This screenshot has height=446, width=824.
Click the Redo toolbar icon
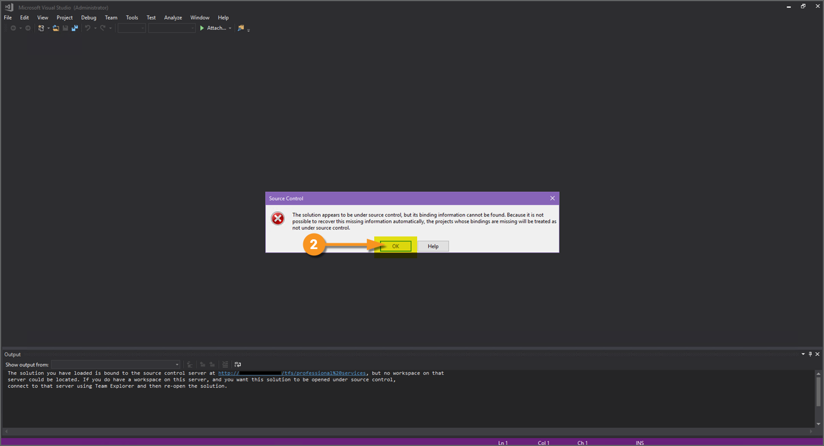coord(102,28)
